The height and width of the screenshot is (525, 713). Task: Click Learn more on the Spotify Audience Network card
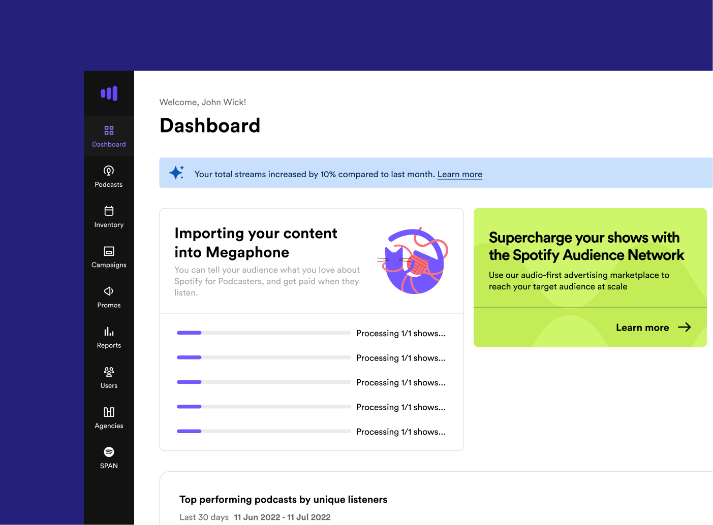pyautogui.click(x=642, y=327)
